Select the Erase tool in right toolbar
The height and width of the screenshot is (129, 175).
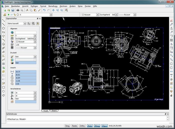[171, 20]
